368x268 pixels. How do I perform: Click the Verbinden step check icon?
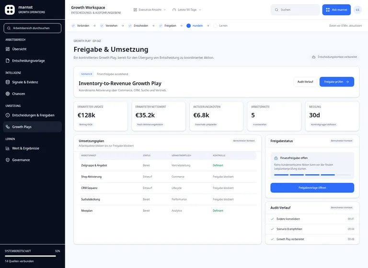pyautogui.click(x=73, y=26)
